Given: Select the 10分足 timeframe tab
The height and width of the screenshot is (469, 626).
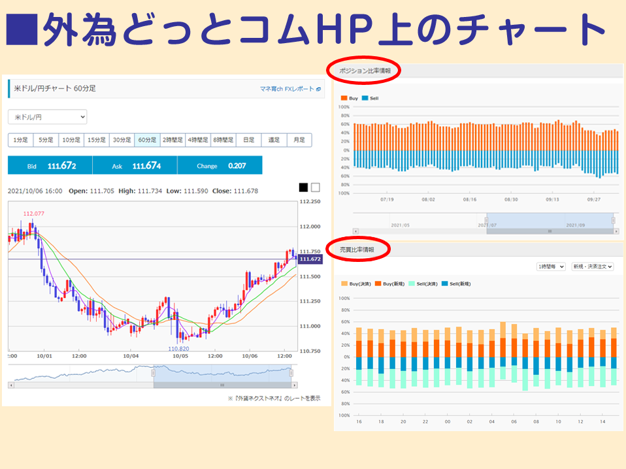Looking at the screenshot, I should coord(71,140).
